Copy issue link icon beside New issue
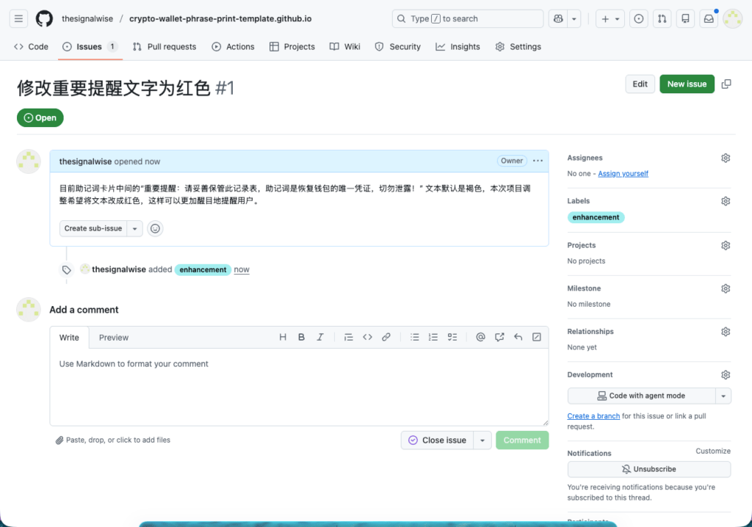The width and height of the screenshot is (752, 527). coord(726,84)
